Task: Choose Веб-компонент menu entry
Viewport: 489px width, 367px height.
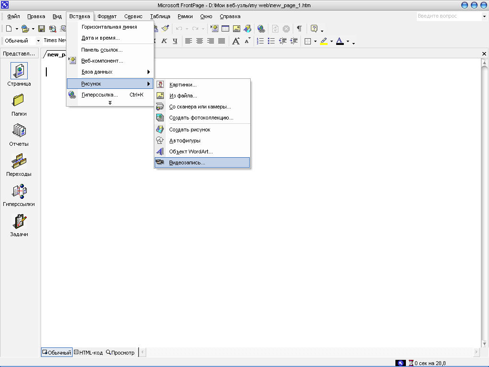Action: [110, 61]
